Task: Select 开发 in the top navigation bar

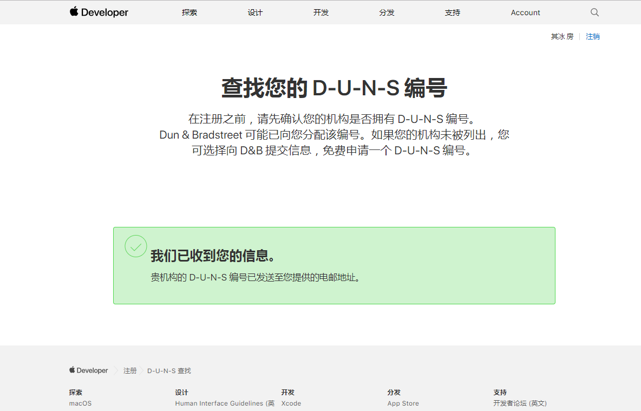Action: [x=321, y=12]
